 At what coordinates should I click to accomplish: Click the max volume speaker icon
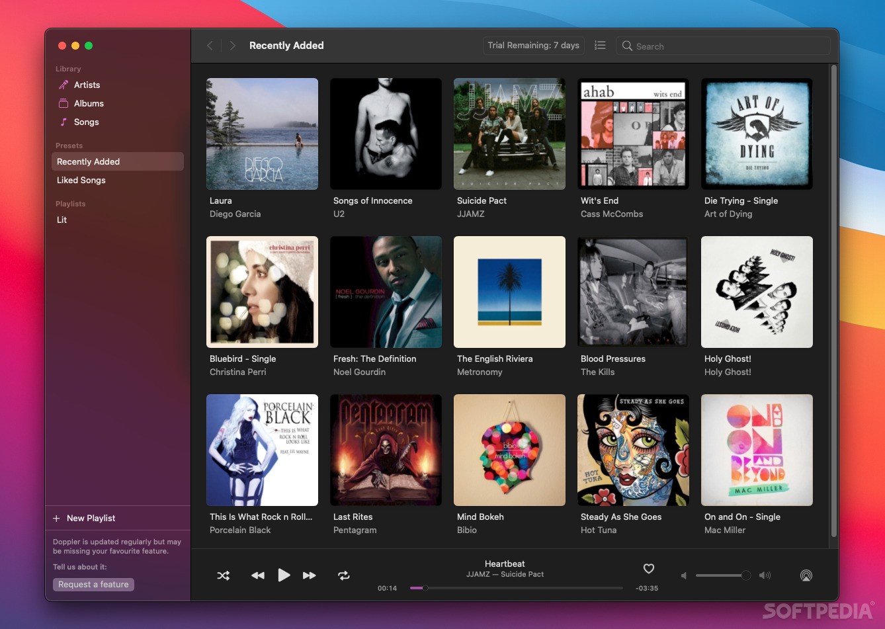point(765,575)
